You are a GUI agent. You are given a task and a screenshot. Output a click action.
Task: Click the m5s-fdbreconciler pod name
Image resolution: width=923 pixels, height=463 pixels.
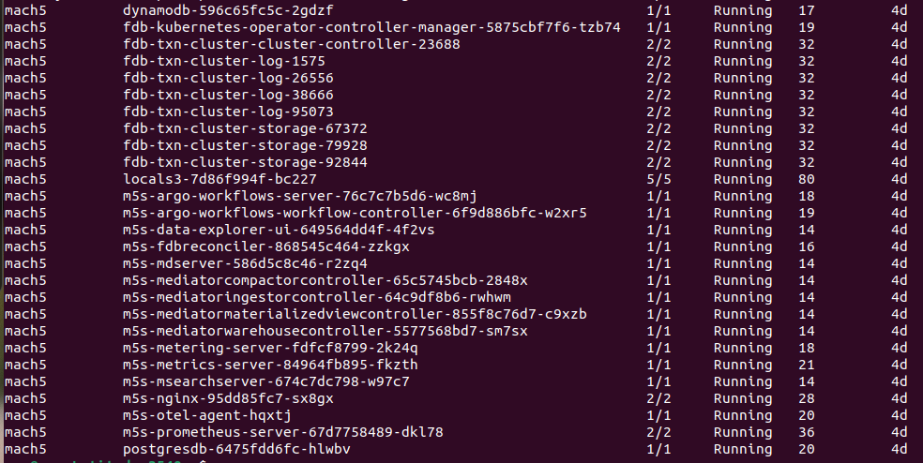pyautogui.click(x=265, y=246)
